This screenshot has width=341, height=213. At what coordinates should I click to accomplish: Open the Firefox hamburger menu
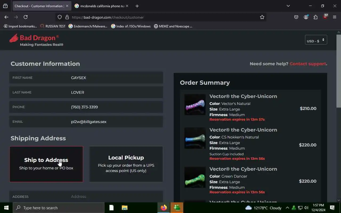click(x=335, y=17)
